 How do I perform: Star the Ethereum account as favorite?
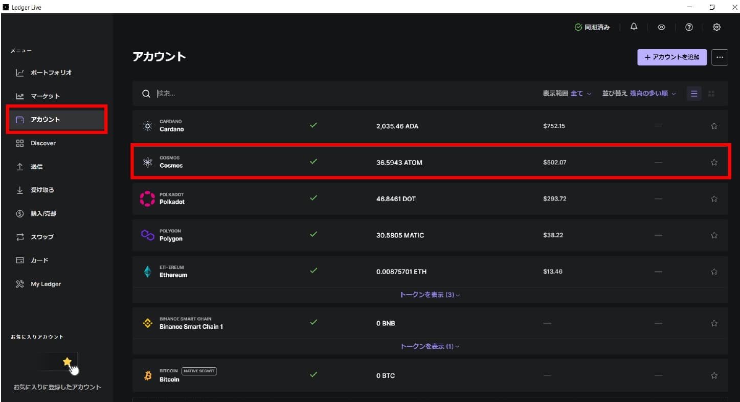click(714, 272)
